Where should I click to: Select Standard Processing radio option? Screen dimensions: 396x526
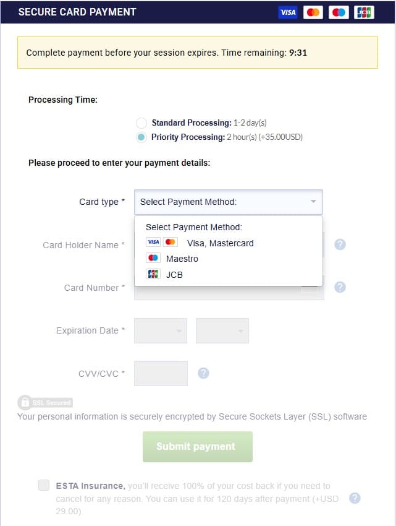[x=141, y=123]
